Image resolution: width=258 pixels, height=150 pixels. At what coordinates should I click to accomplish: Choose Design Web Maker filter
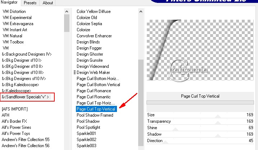pyautogui.click(x=93, y=72)
